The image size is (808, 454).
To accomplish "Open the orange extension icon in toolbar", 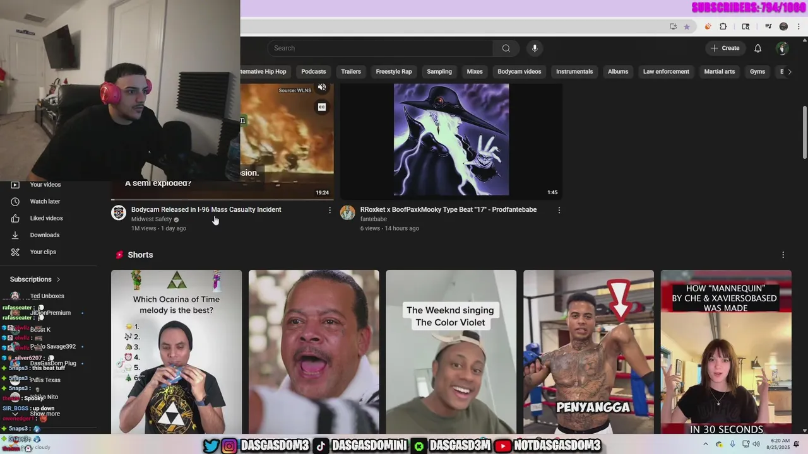I will coord(708,26).
